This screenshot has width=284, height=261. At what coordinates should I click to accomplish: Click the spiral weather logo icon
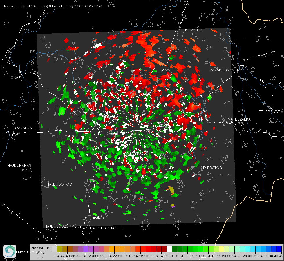(10, 251)
